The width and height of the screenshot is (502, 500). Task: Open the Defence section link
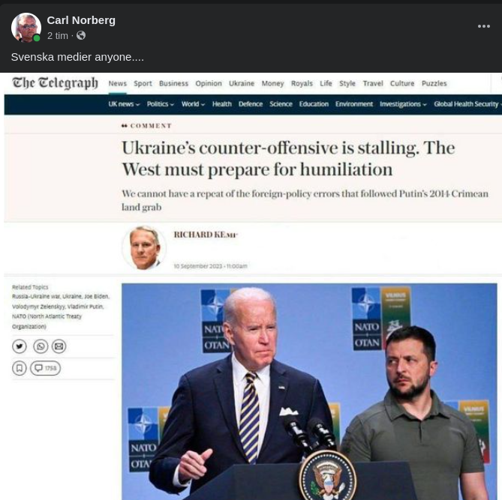coord(251,104)
